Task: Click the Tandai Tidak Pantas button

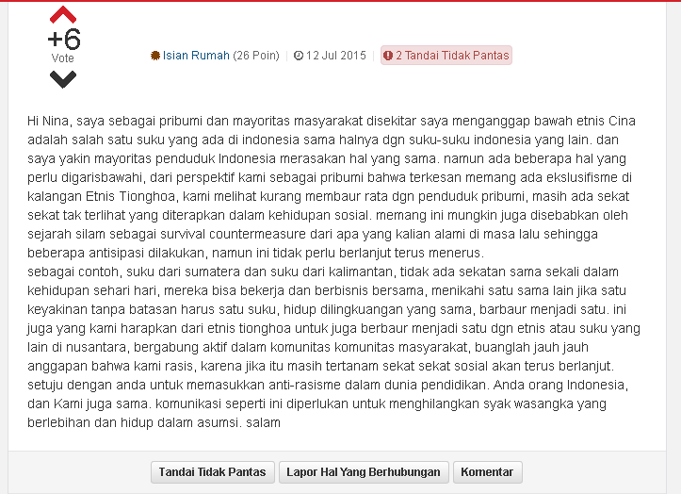Action: [x=212, y=471]
